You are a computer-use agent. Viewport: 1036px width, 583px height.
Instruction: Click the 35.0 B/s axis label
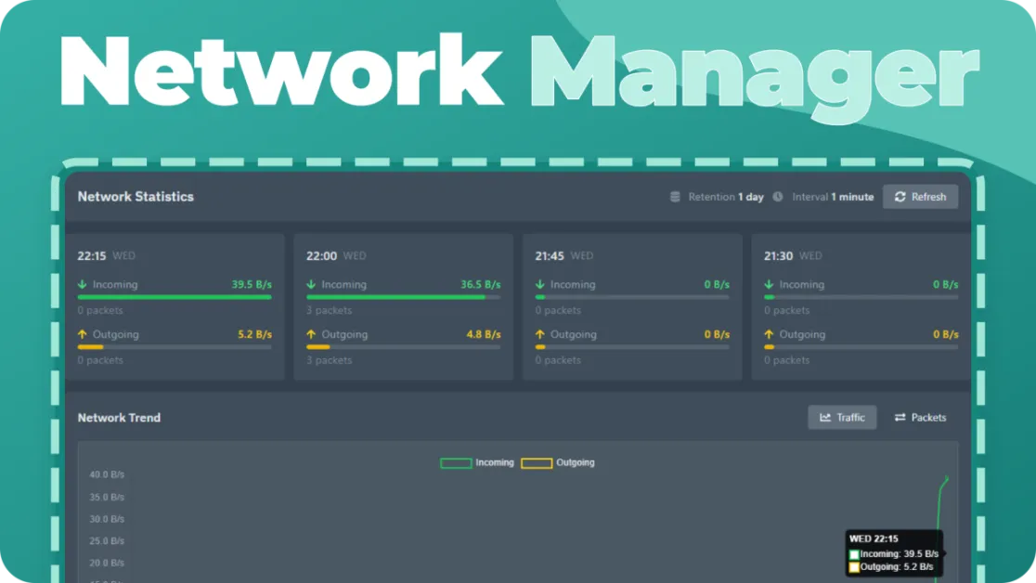[x=107, y=497]
